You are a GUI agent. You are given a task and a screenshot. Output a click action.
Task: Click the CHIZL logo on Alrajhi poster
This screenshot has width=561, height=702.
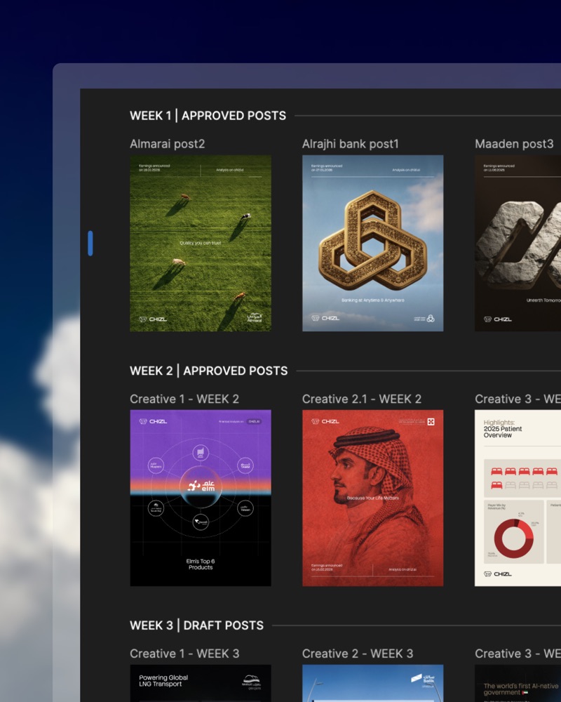click(325, 318)
